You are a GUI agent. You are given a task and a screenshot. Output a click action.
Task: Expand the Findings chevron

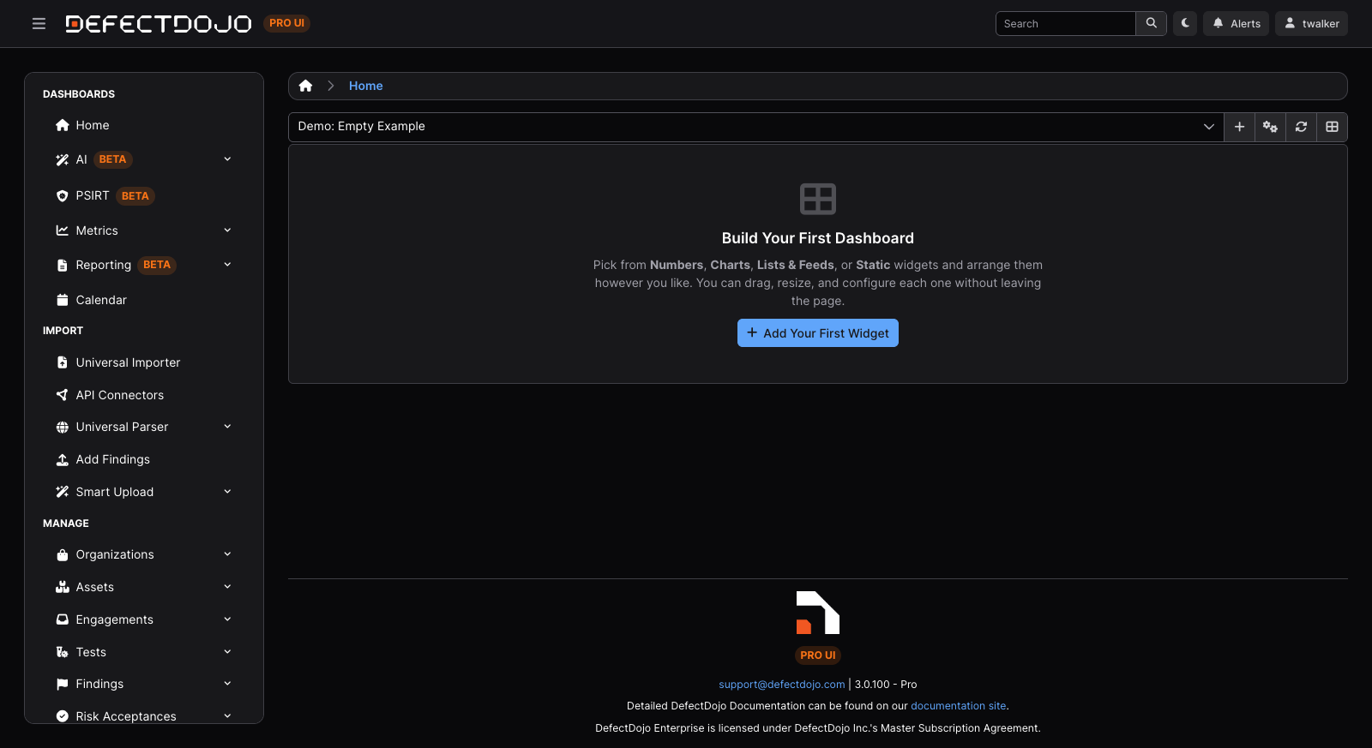click(227, 684)
